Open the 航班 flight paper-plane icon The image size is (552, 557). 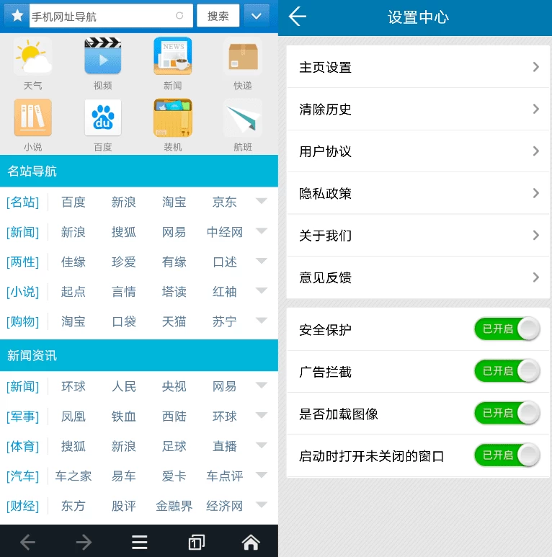242,118
